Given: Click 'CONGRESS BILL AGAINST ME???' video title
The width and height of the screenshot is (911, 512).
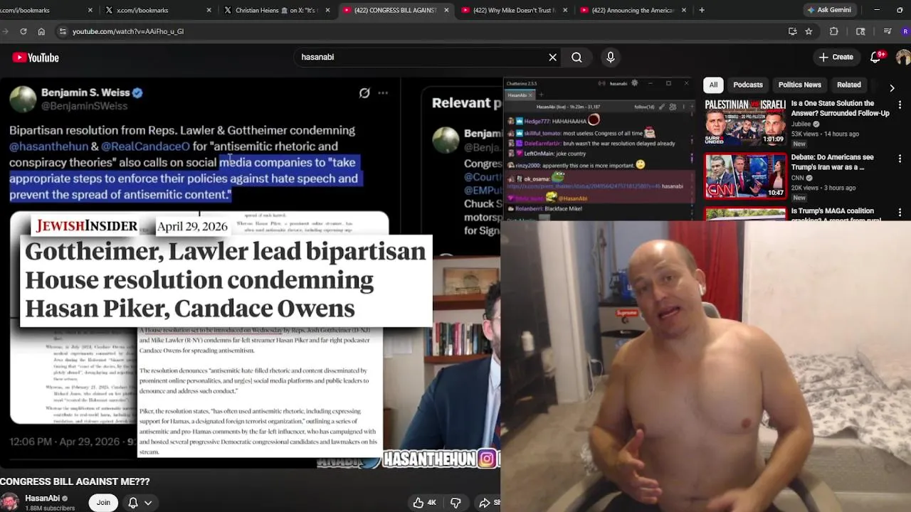Looking at the screenshot, I should 75,481.
